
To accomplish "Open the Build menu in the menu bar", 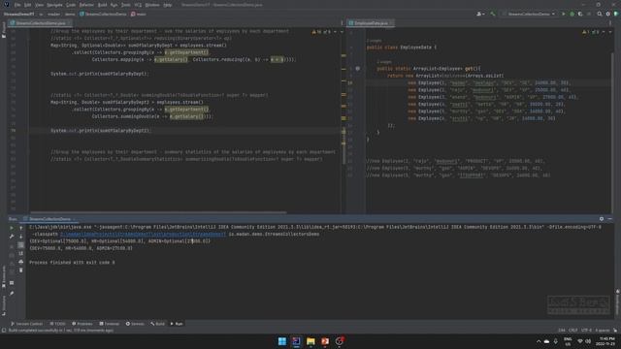I will click(102, 5).
